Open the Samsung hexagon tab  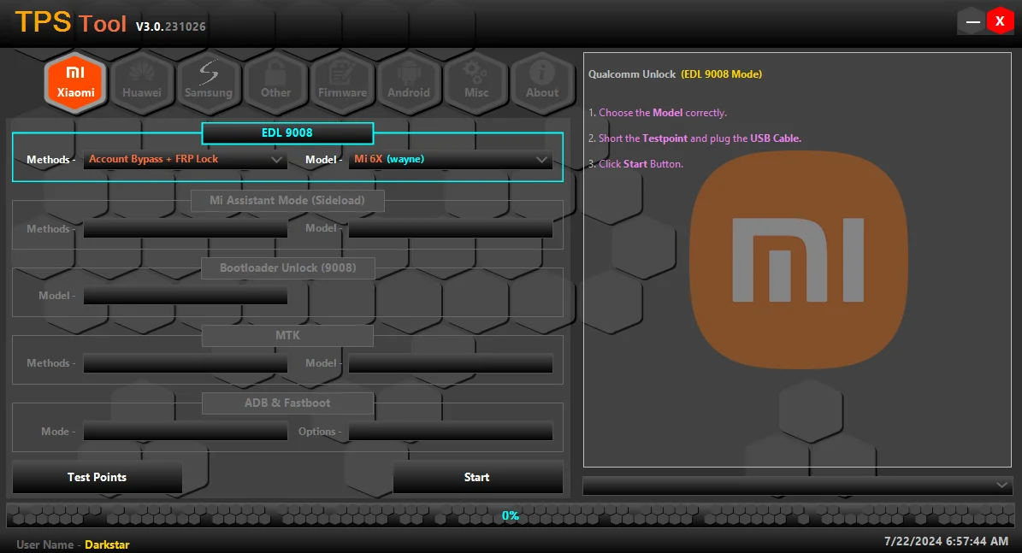pos(209,83)
